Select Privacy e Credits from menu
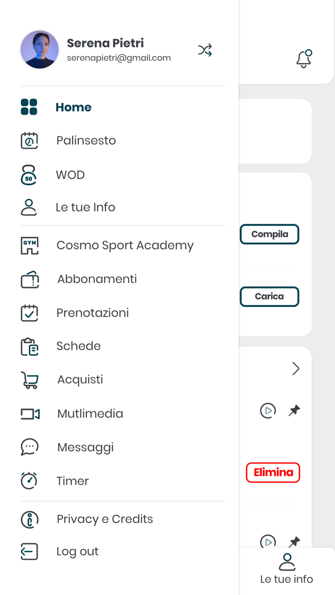The height and width of the screenshot is (595, 335). [104, 519]
